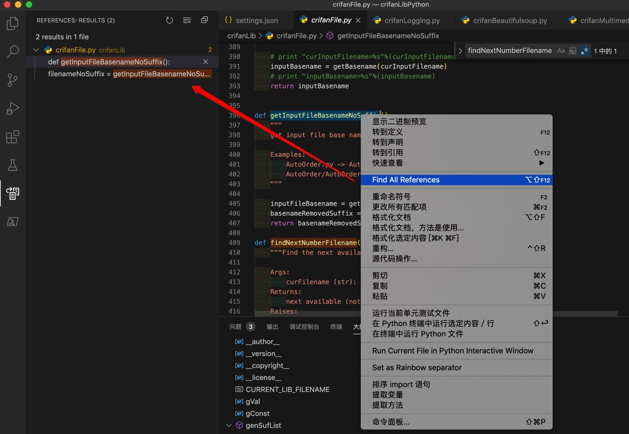This screenshot has height=434, width=629.
Task: Click crifanFile.py in the breadcrumb
Action: (297, 35)
